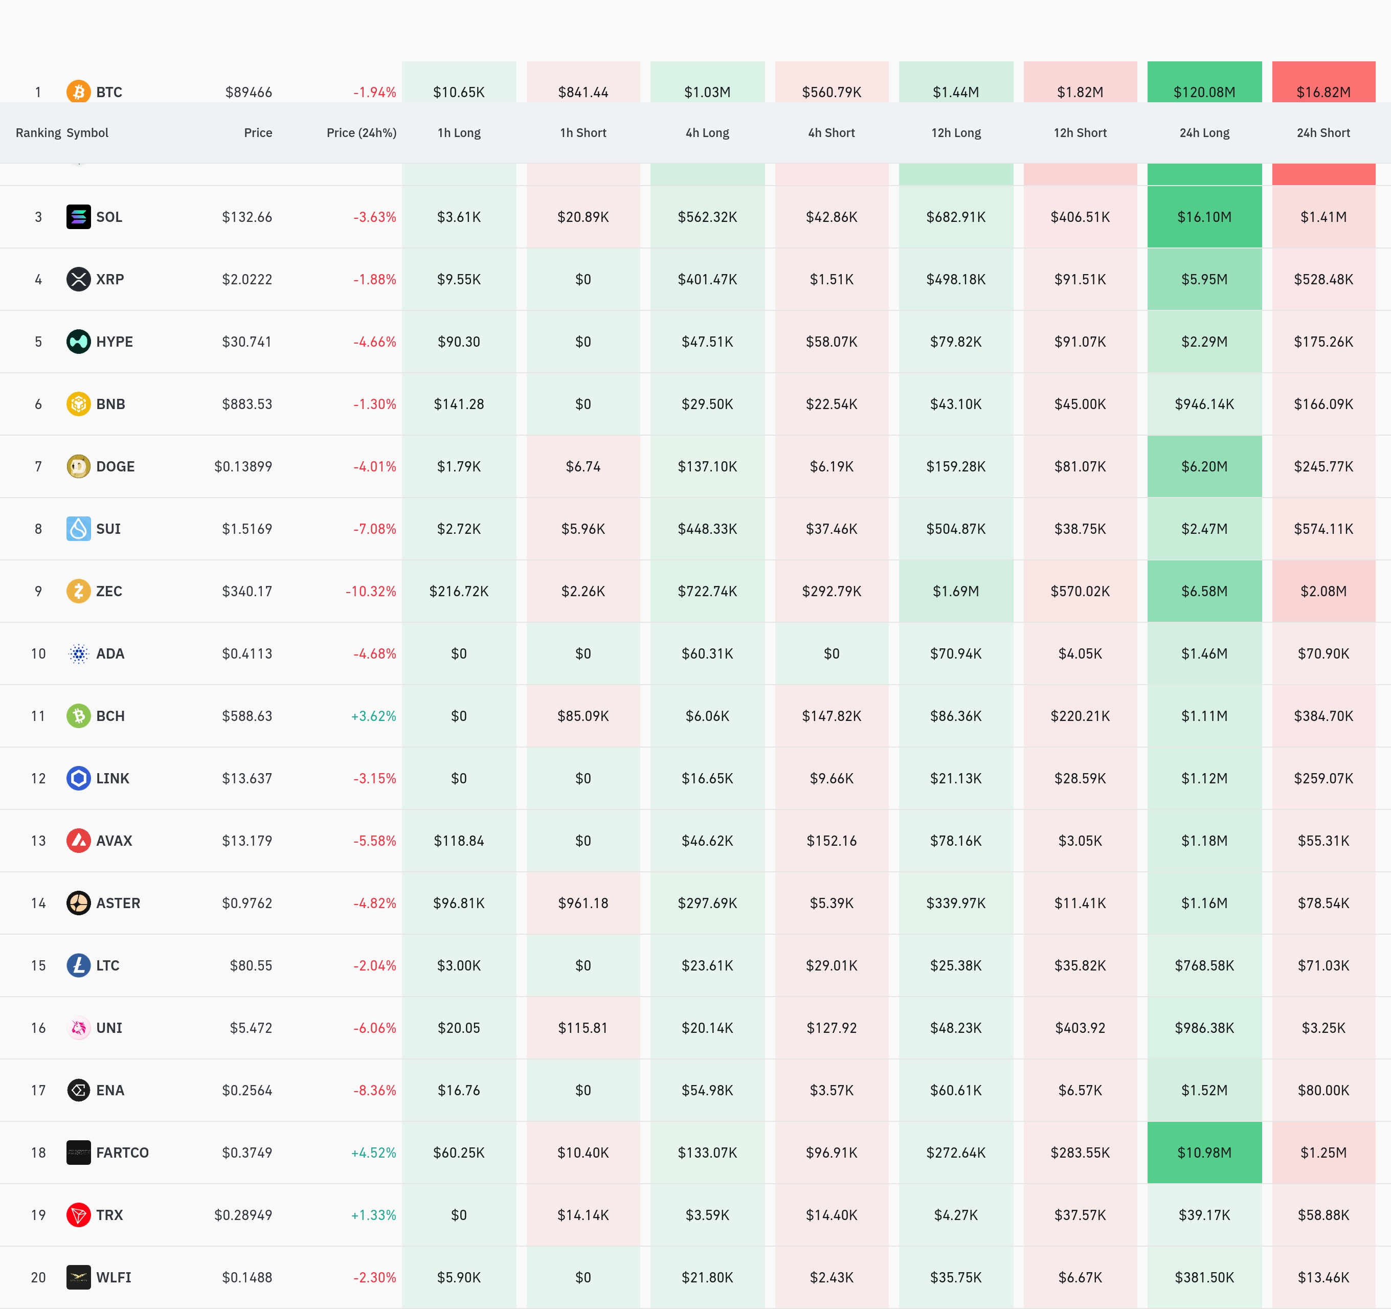
Task: Click the Bitcoin BTC coin icon
Action: click(x=78, y=91)
